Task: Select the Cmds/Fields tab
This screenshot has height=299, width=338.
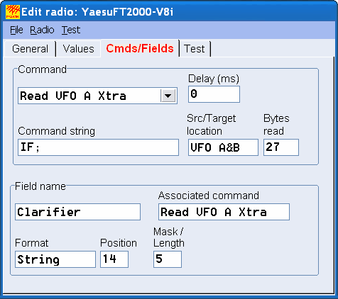Action: coord(140,48)
